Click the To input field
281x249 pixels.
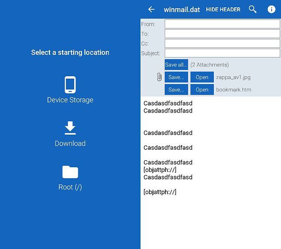(222, 34)
